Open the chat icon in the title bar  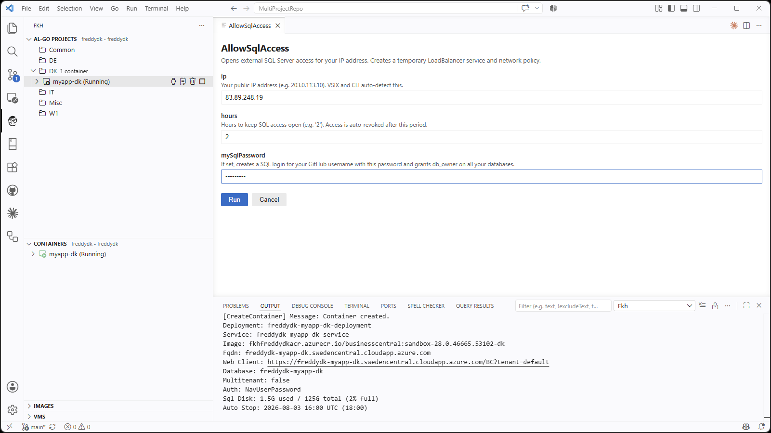click(525, 8)
